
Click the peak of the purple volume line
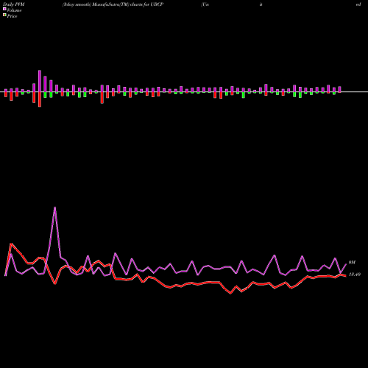tap(54, 208)
